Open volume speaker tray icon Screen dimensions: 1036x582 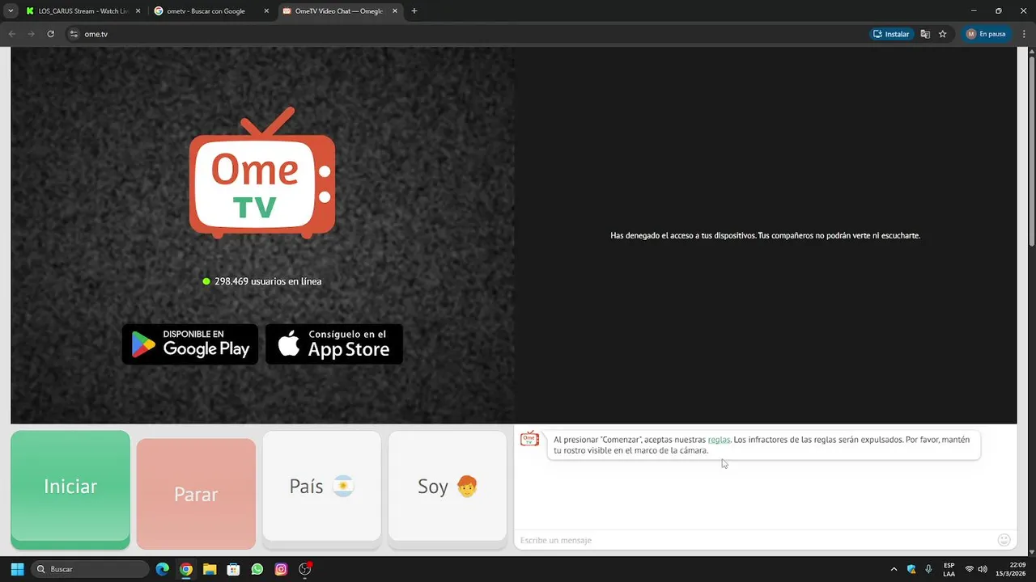tap(982, 569)
